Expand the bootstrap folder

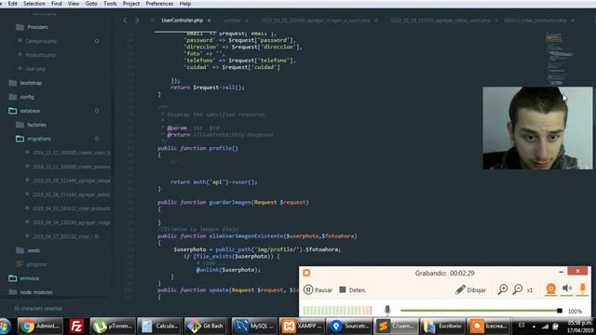tap(25, 83)
